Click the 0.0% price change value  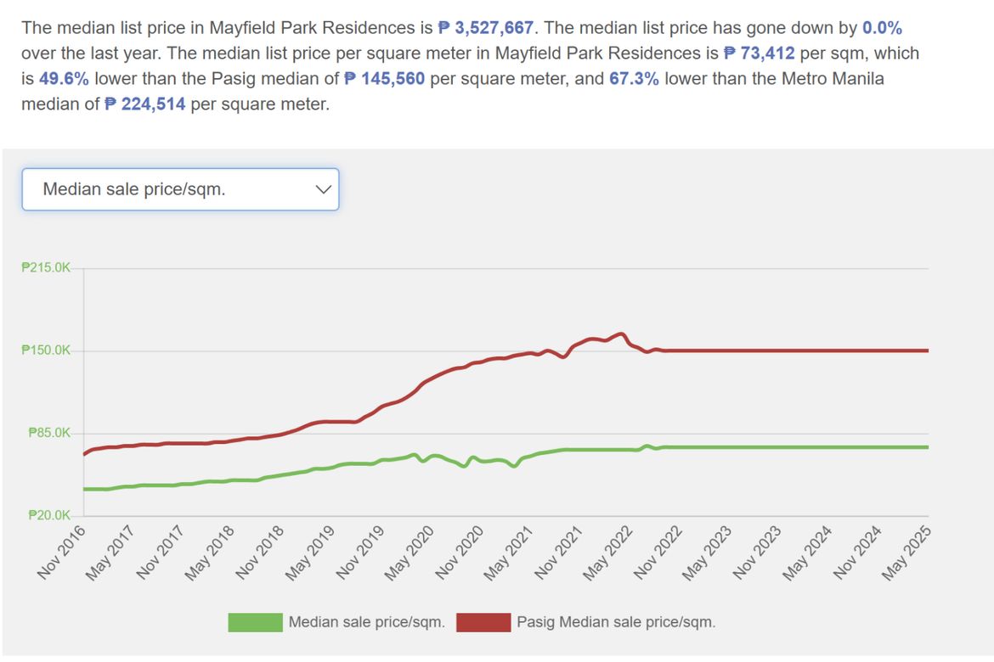[x=882, y=28]
